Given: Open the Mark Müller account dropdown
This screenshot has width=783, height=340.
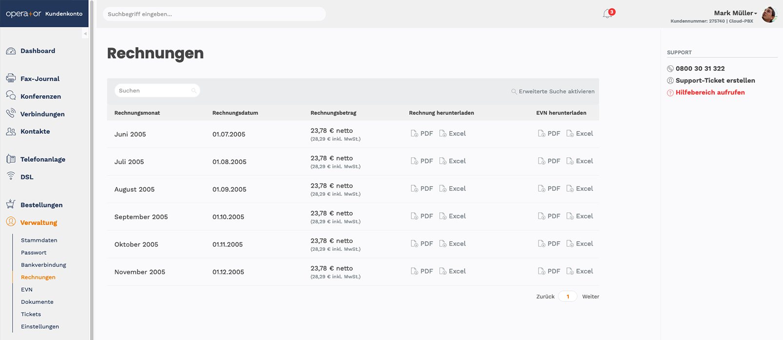Looking at the screenshot, I should pyautogui.click(x=735, y=13).
